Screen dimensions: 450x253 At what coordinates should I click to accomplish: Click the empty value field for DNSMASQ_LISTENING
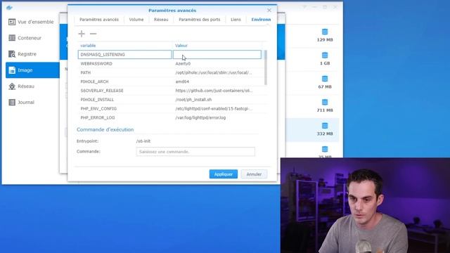click(217, 55)
